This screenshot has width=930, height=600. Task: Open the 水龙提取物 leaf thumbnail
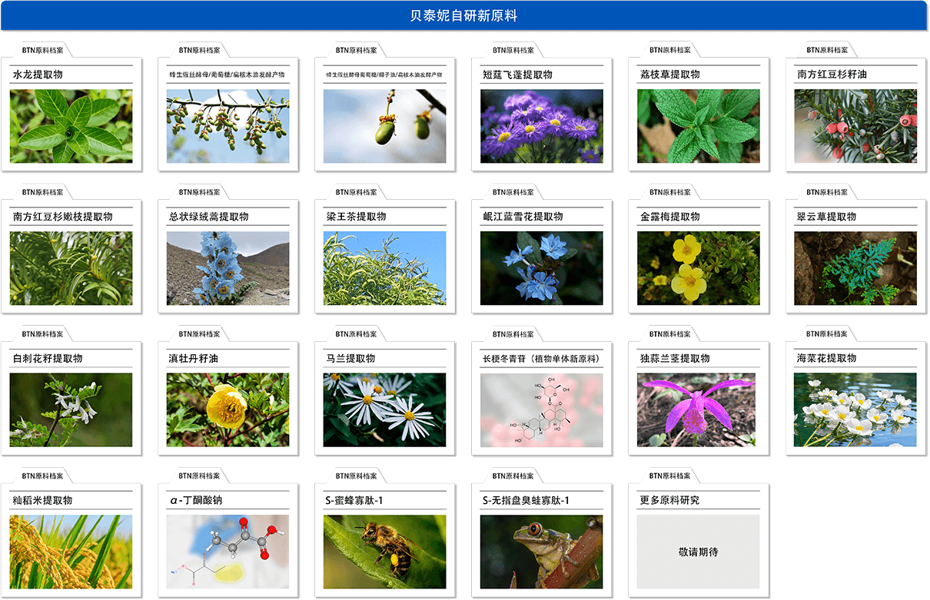71,126
